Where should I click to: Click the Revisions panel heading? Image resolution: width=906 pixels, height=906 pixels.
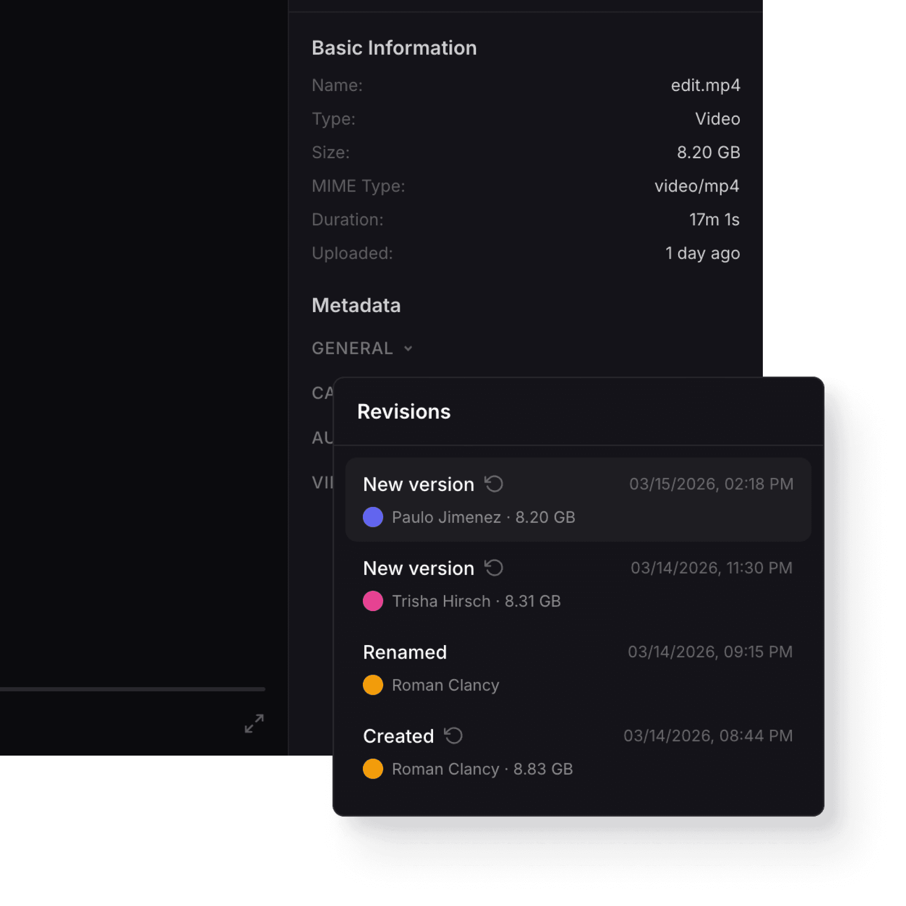point(404,412)
